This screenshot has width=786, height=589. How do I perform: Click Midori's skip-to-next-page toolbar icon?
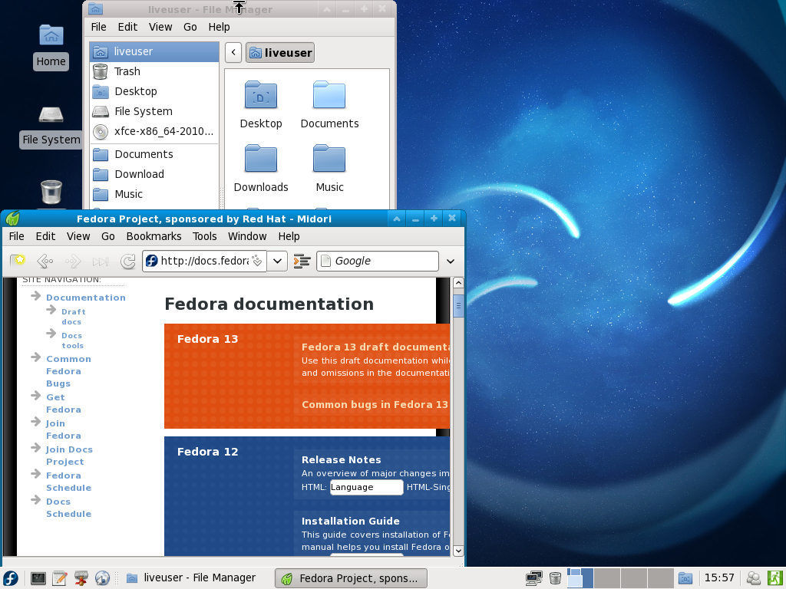(101, 261)
